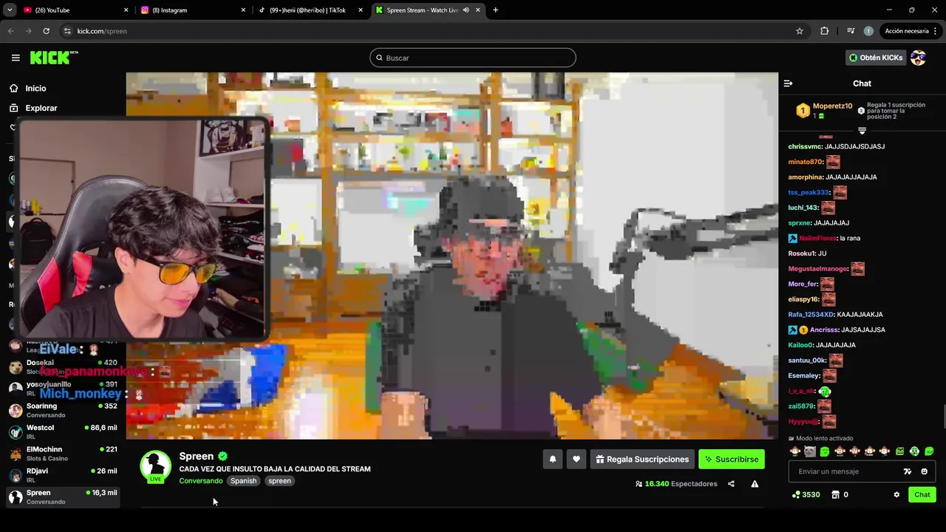Click top gifter Moperetz10

click(x=832, y=106)
